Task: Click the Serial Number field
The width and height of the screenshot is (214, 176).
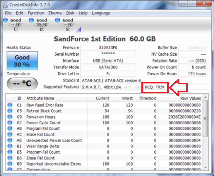Action: (x=108, y=54)
